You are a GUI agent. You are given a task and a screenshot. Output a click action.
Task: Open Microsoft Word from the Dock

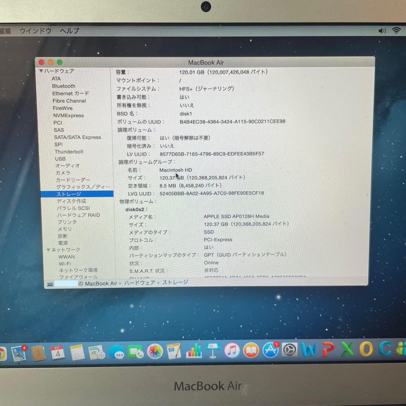point(309,350)
